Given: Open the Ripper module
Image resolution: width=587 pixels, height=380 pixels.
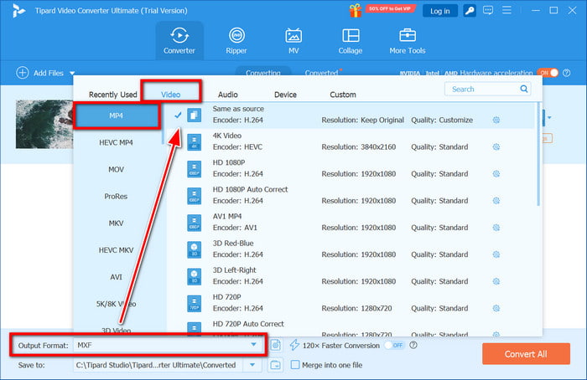Looking at the screenshot, I should tap(236, 41).
